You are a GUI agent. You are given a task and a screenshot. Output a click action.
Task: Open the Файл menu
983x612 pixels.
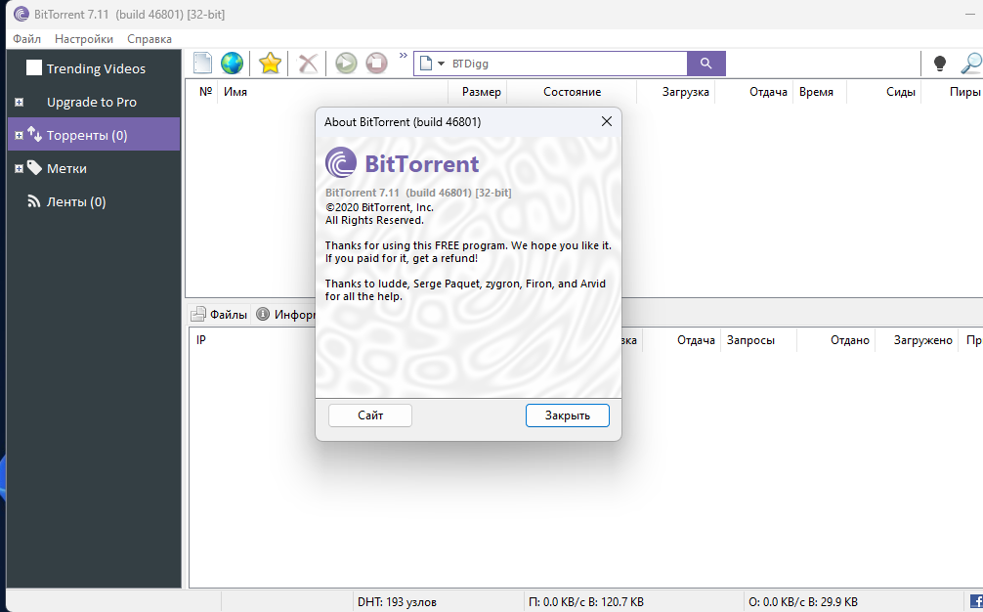27,39
